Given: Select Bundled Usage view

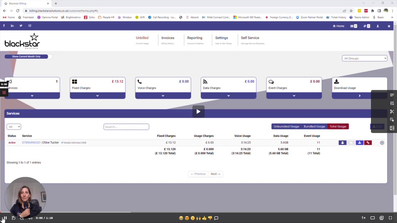Looking at the screenshot, I should pyautogui.click(x=314, y=126).
